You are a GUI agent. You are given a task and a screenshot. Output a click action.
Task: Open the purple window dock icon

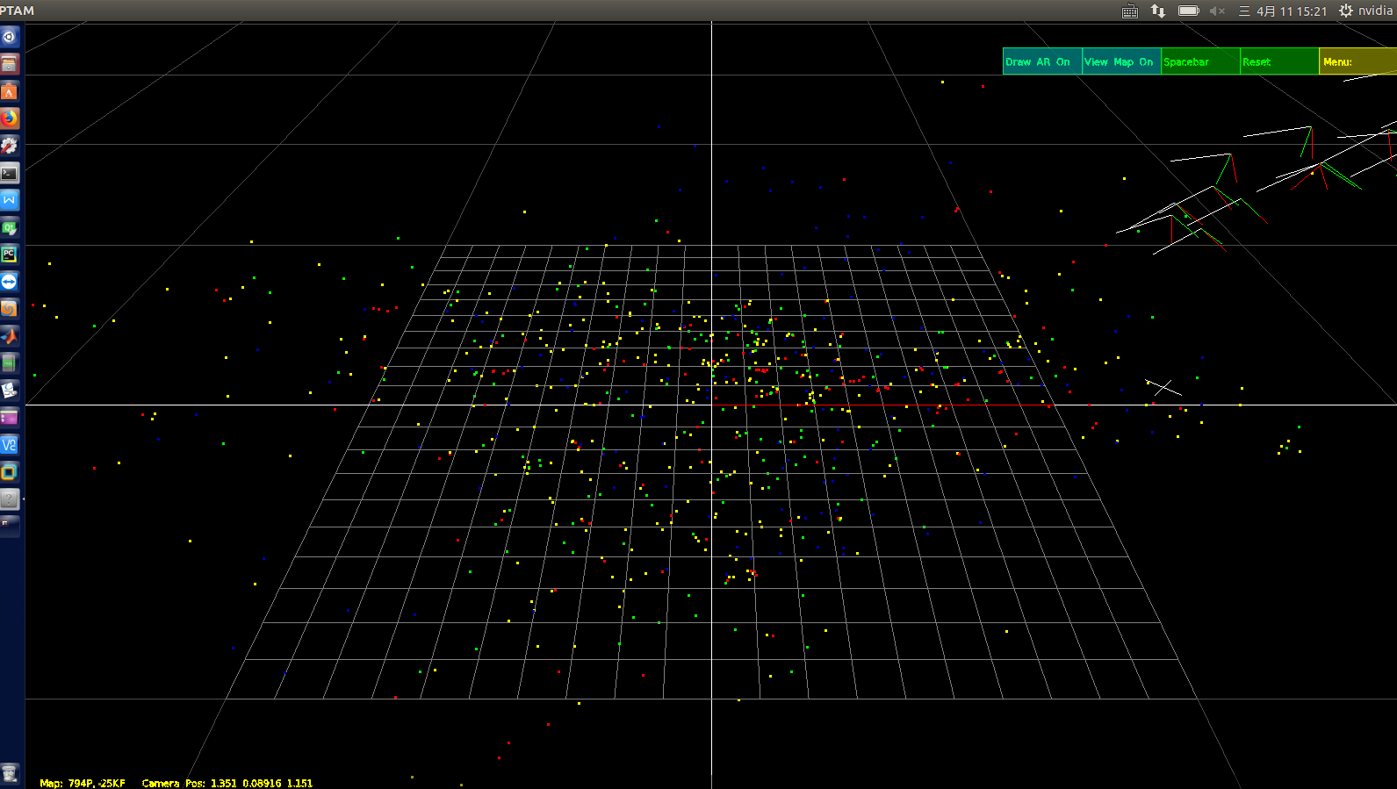pyautogui.click(x=9, y=418)
